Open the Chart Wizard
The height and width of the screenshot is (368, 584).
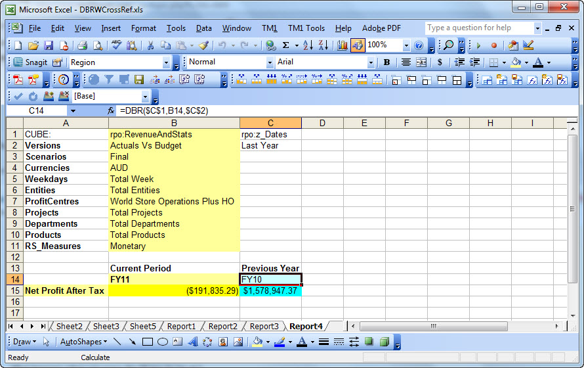pyautogui.click(x=343, y=45)
